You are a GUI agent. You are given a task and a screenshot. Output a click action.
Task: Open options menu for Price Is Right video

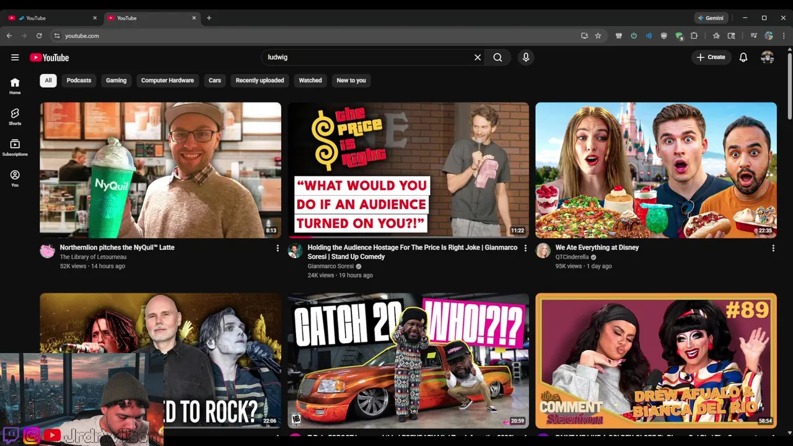[525, 248]
